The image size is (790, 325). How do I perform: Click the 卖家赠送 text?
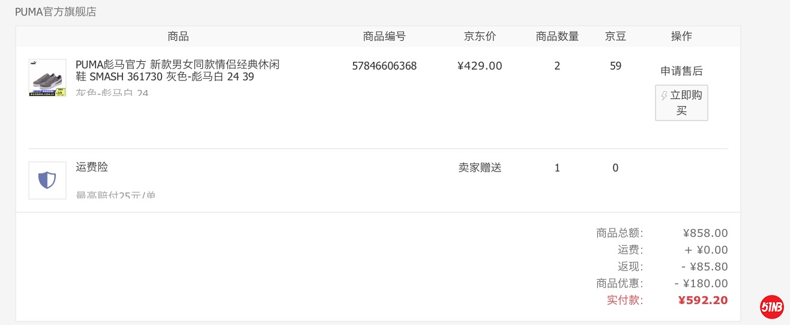[480, 168]
